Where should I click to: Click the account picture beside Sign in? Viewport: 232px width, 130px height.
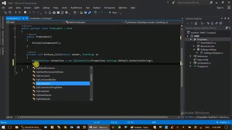click(x=229, y=8)
